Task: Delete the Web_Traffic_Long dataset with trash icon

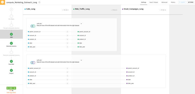Action: (117, 10)
